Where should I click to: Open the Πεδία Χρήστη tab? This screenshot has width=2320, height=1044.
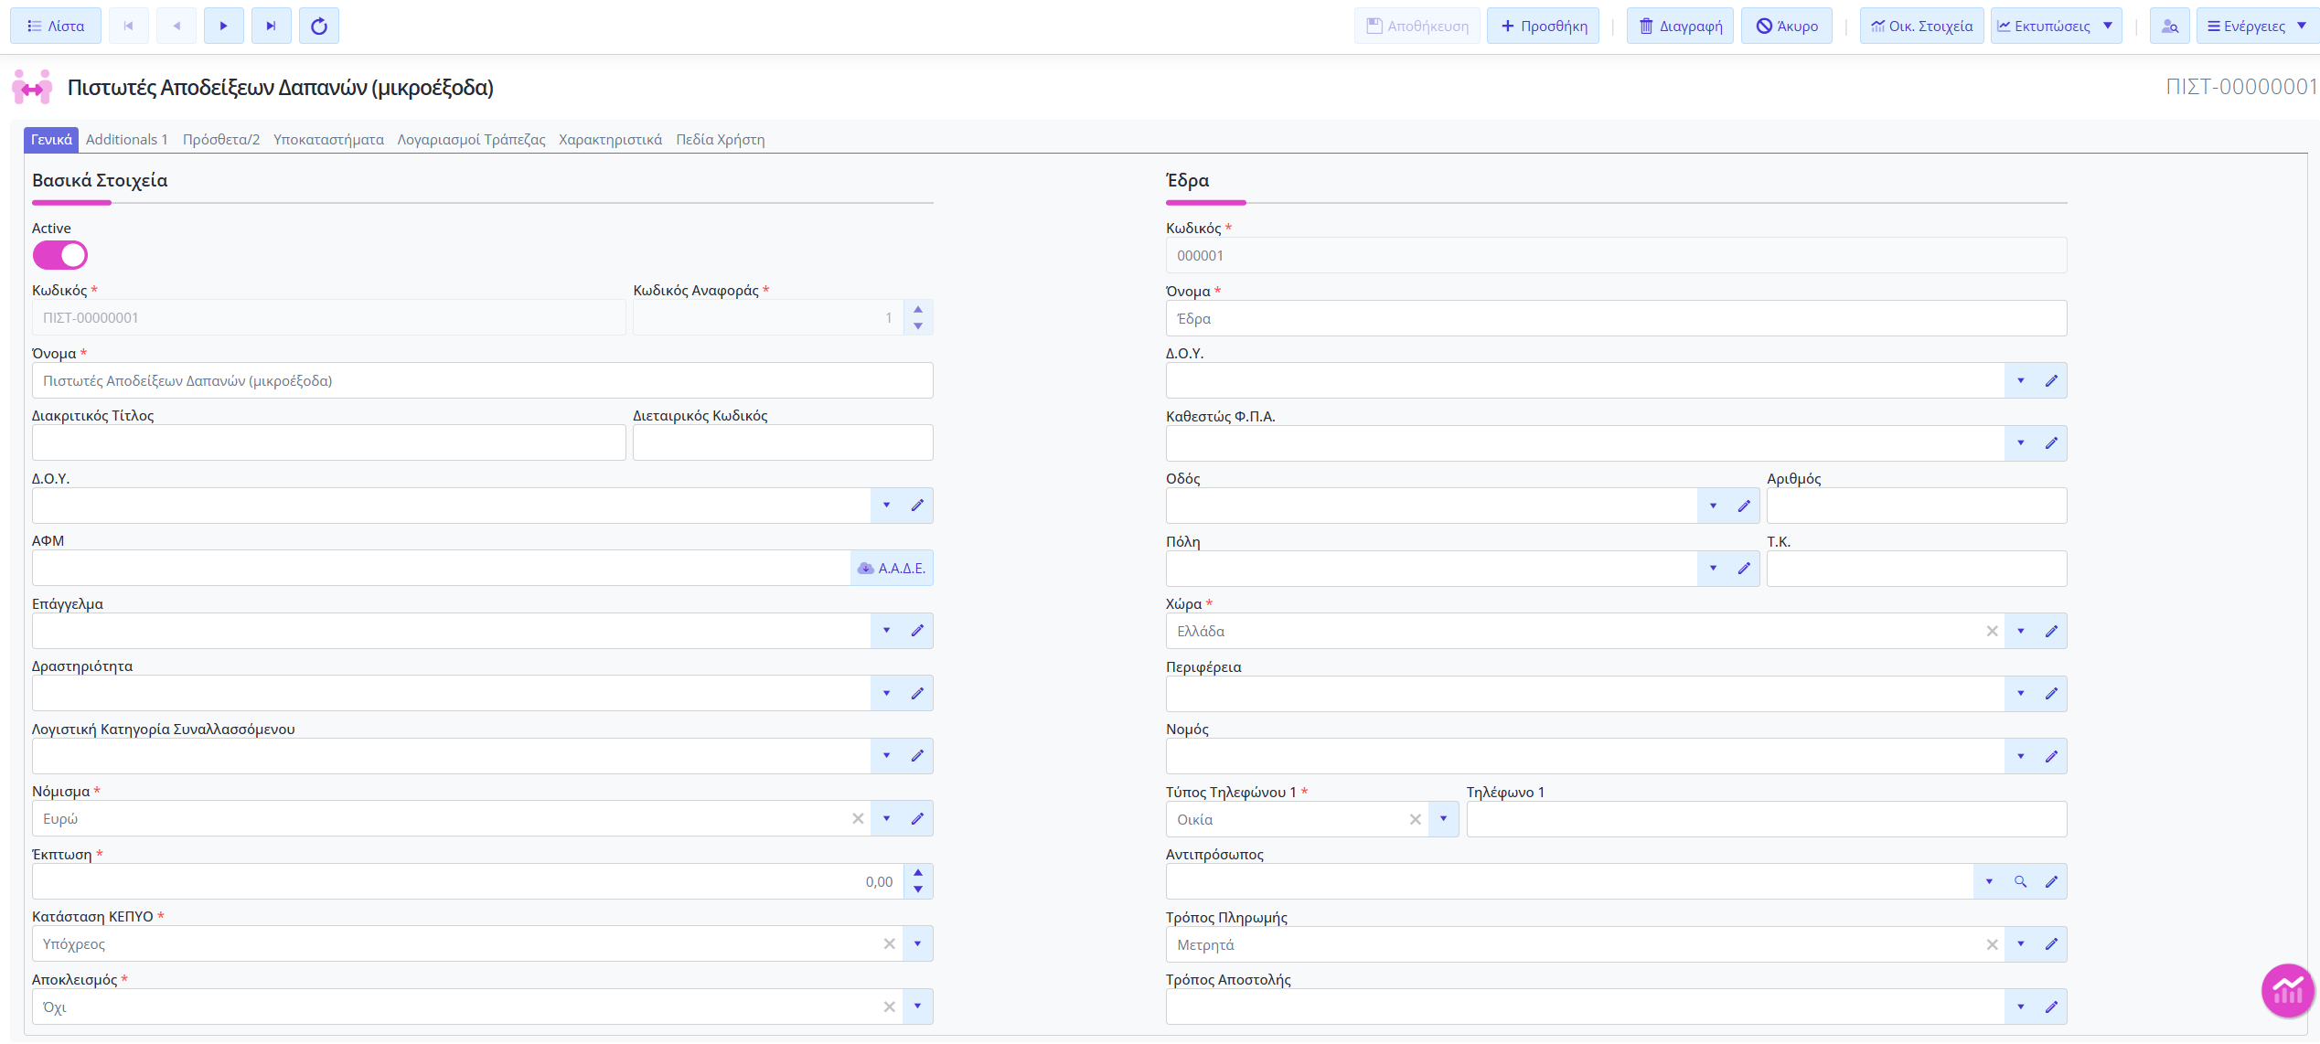point(721,139)
